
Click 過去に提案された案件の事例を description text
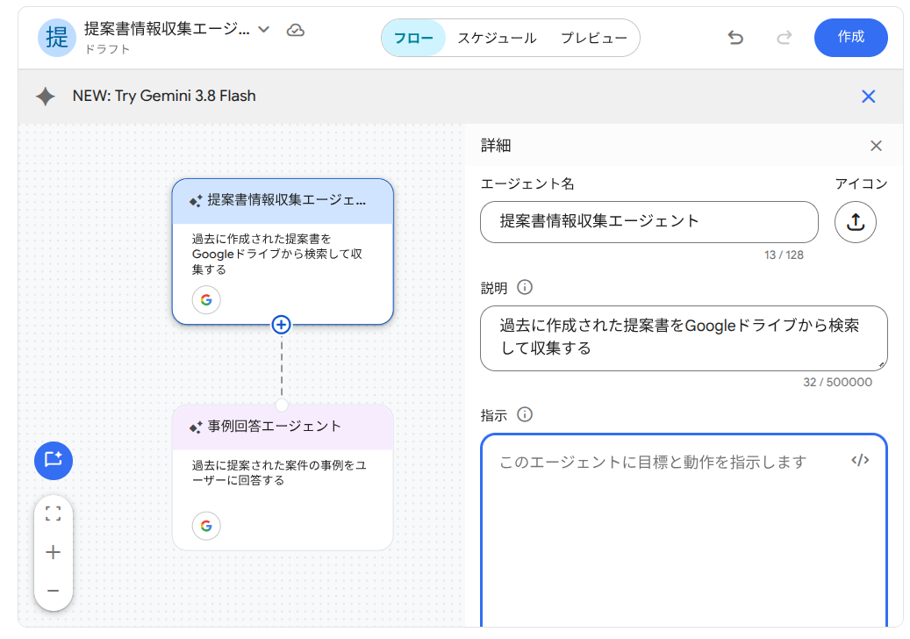[x=279, y=472]
